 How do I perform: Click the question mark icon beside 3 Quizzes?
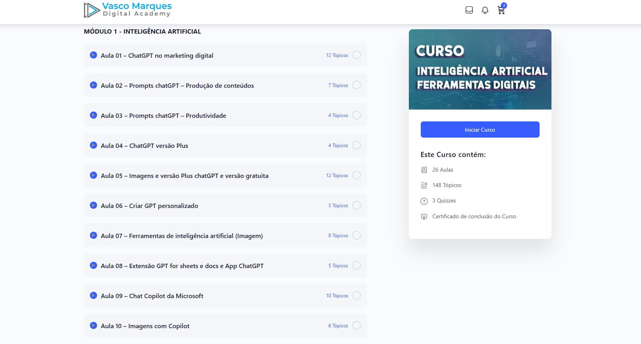click(424, 201)
